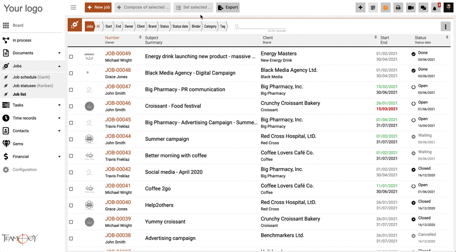Open Job schedule (Gantt) view
Screen dimensions: 456x252
click(x=31, y=77)
